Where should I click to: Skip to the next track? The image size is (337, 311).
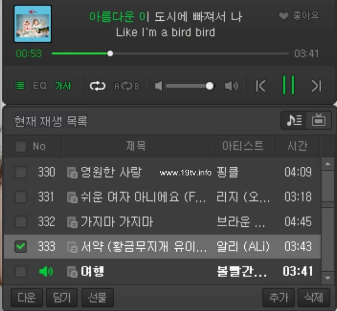coord(316,86)
